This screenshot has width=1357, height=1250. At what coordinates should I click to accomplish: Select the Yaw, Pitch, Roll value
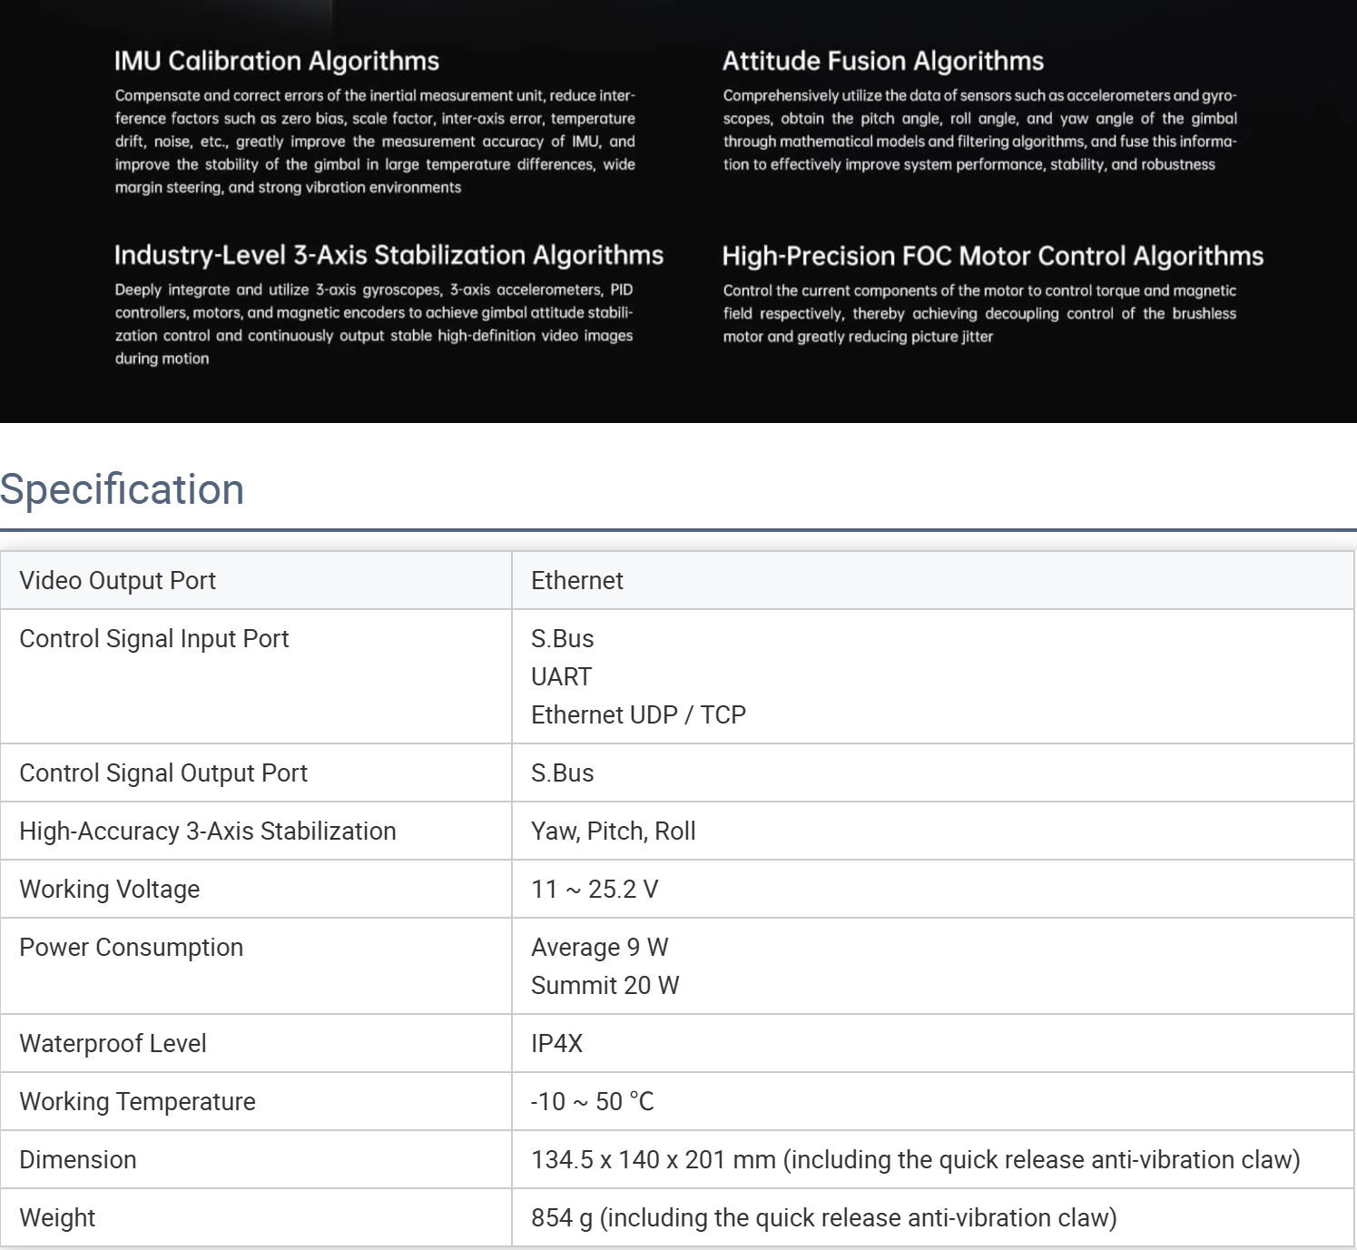(613, 832)
